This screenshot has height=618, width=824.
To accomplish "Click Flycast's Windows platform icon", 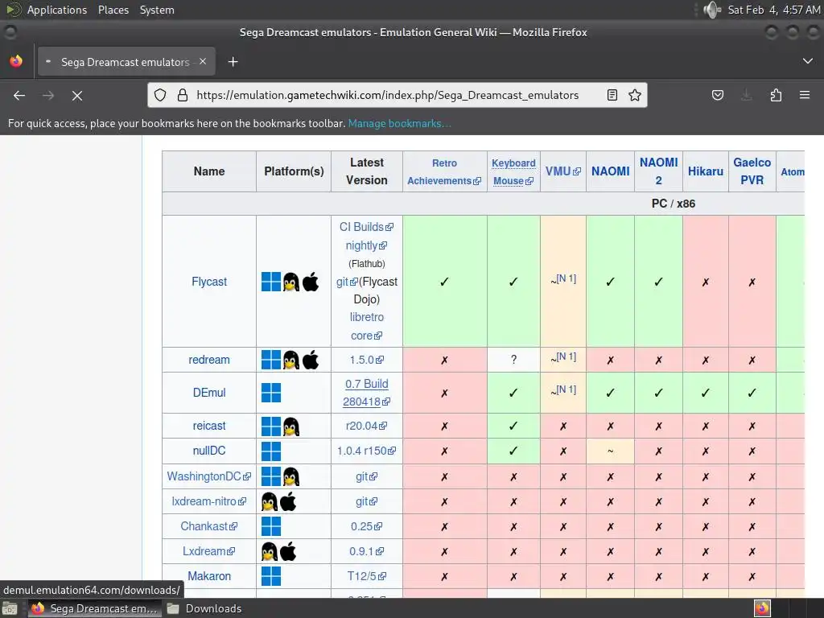I will [271, 282].
